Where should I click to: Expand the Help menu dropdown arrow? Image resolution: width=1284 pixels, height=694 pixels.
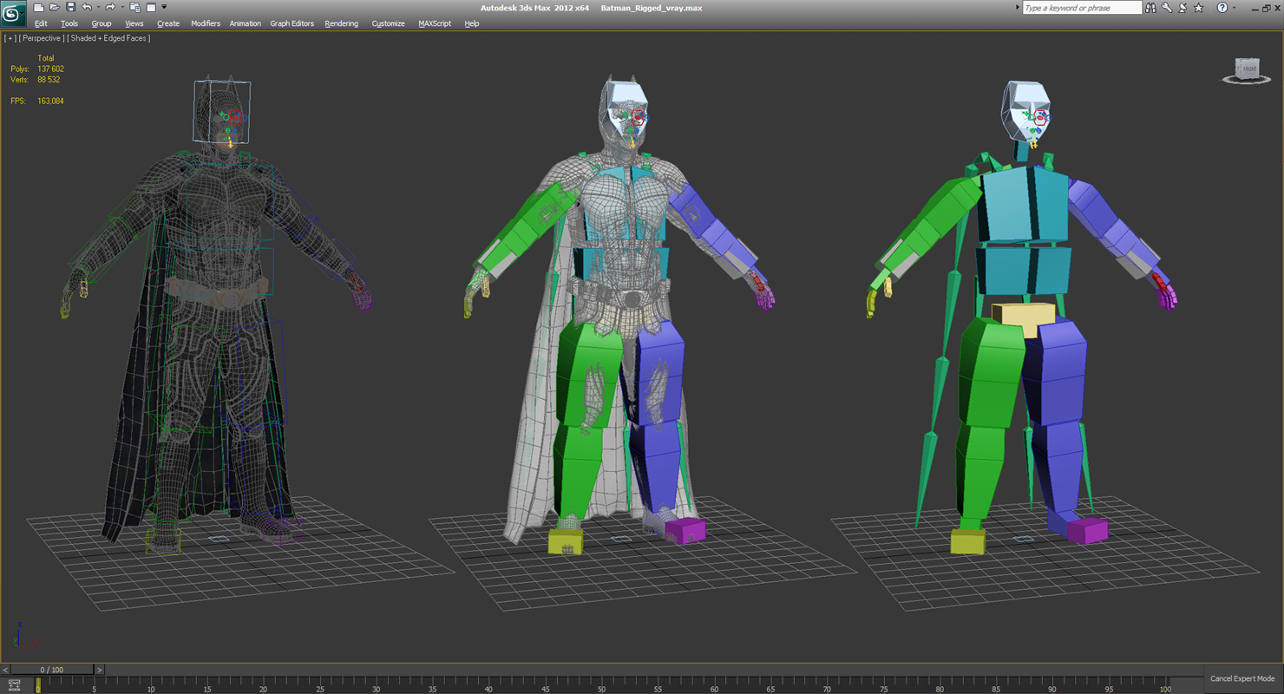[1234, 8]
